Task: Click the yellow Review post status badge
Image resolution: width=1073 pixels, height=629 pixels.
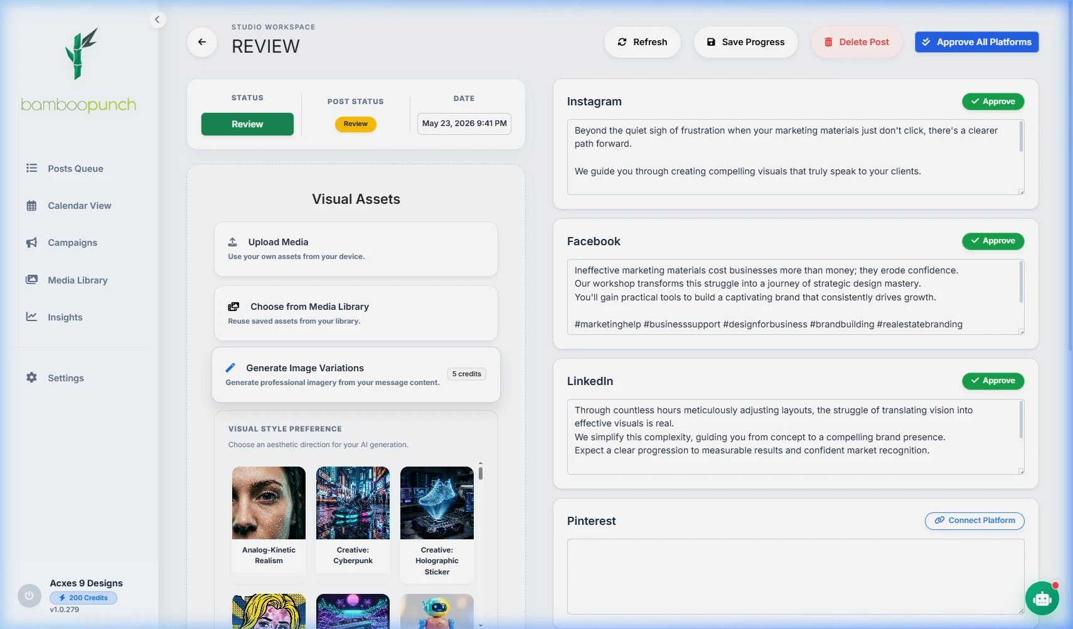Action: [356, 124]
